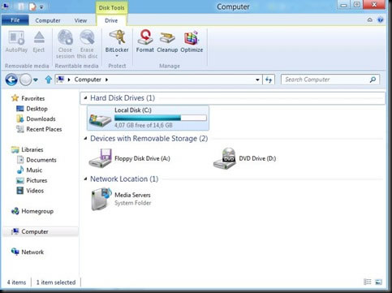Click the AutoPlay ribbon button

point(16,41)
